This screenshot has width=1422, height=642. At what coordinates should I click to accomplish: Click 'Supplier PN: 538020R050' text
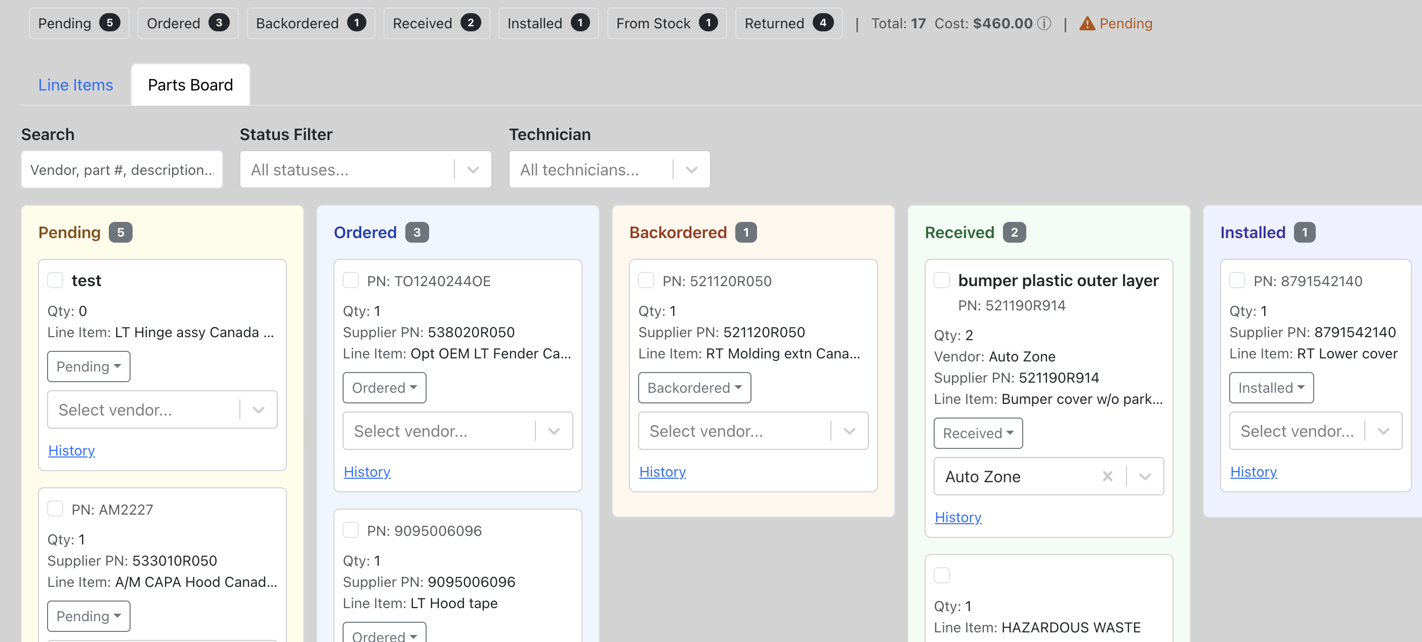click(x=429, y=332)
